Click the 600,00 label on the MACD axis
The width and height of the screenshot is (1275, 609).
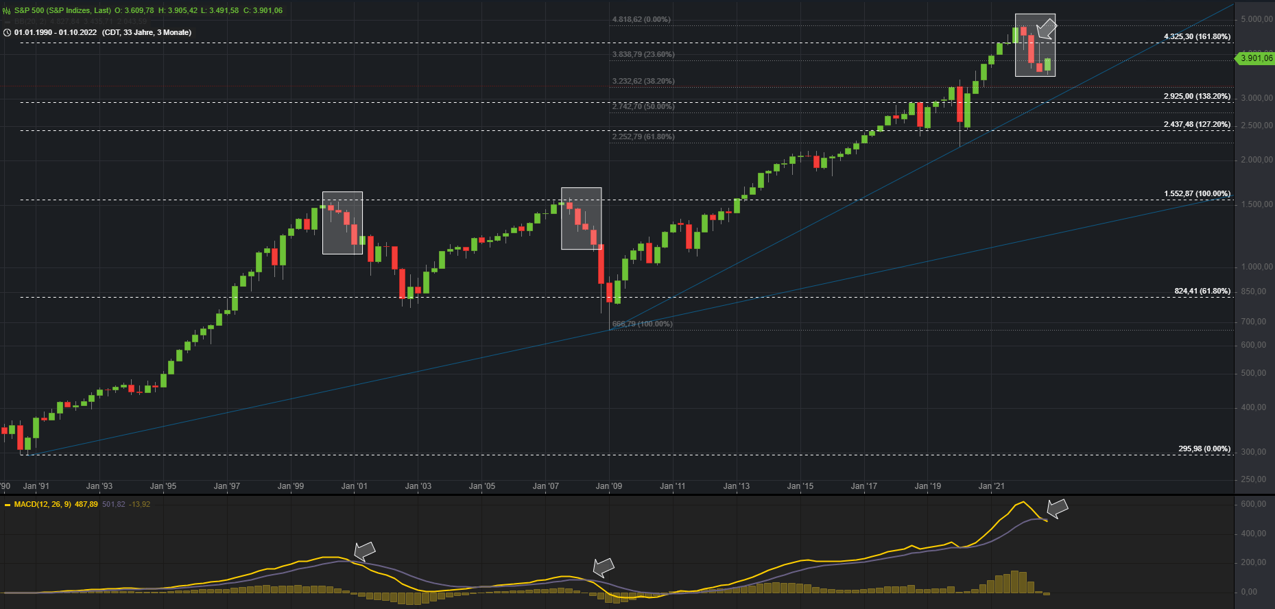click(x=1253, y=505)
